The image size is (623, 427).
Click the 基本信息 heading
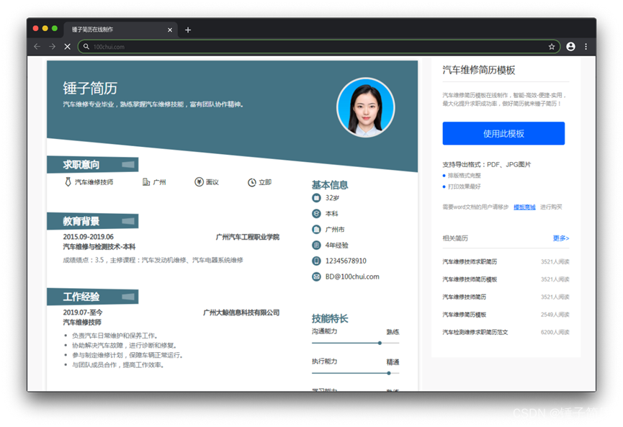(330, 185)
